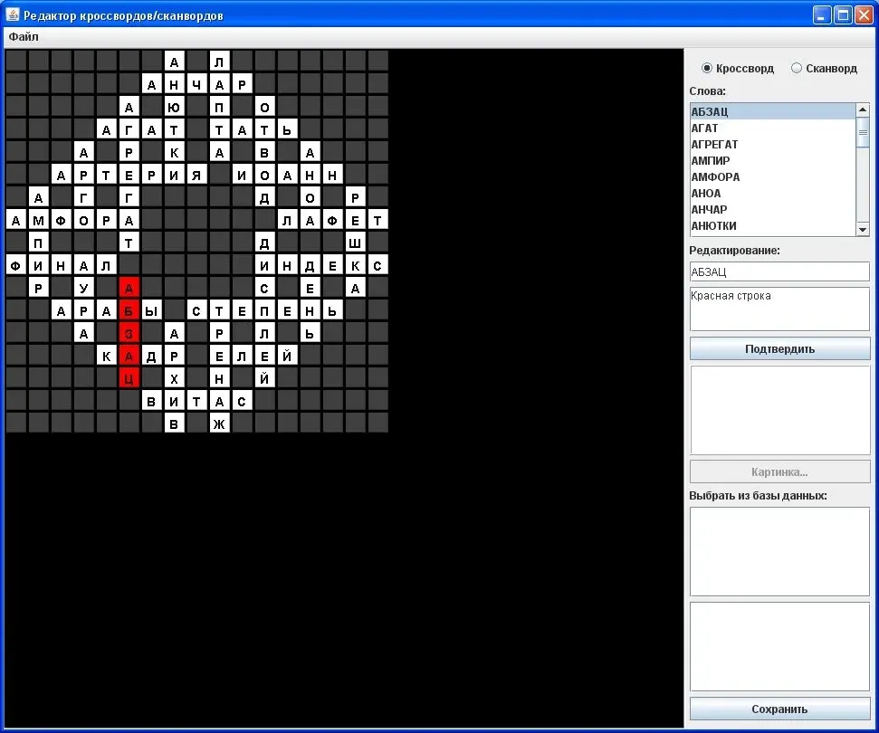Minimize the crossword editor window
Viewport: 879px width, 733px height.
tap(822, 15)
